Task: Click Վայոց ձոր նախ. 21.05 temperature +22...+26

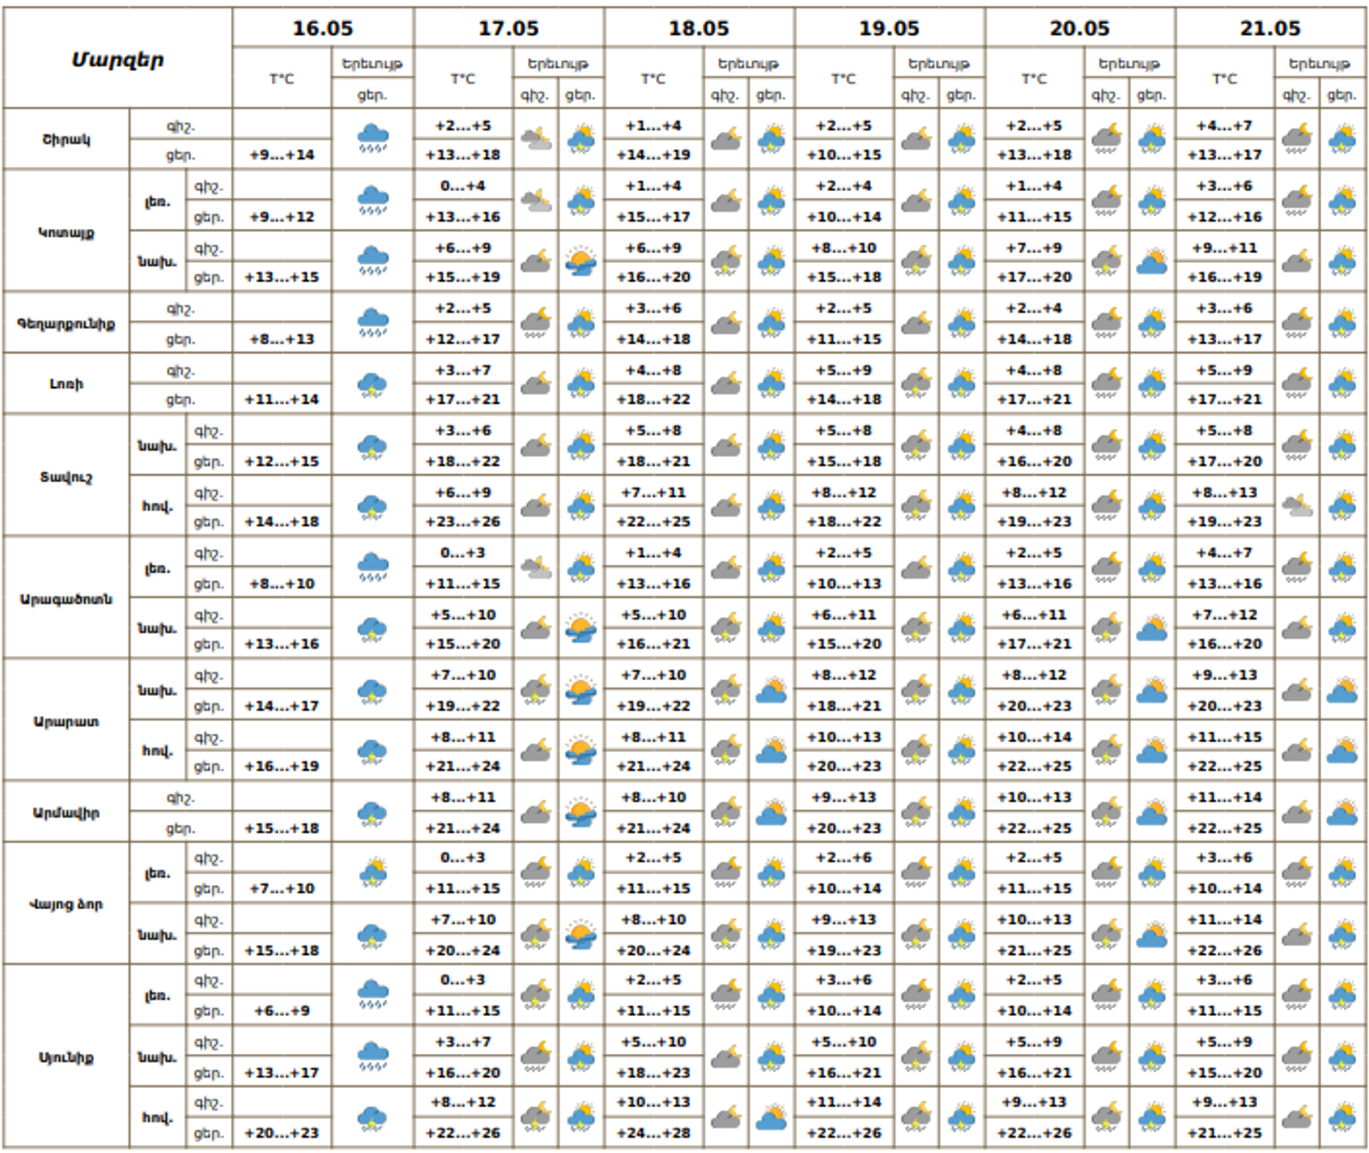Action: tap(1225, 950)
